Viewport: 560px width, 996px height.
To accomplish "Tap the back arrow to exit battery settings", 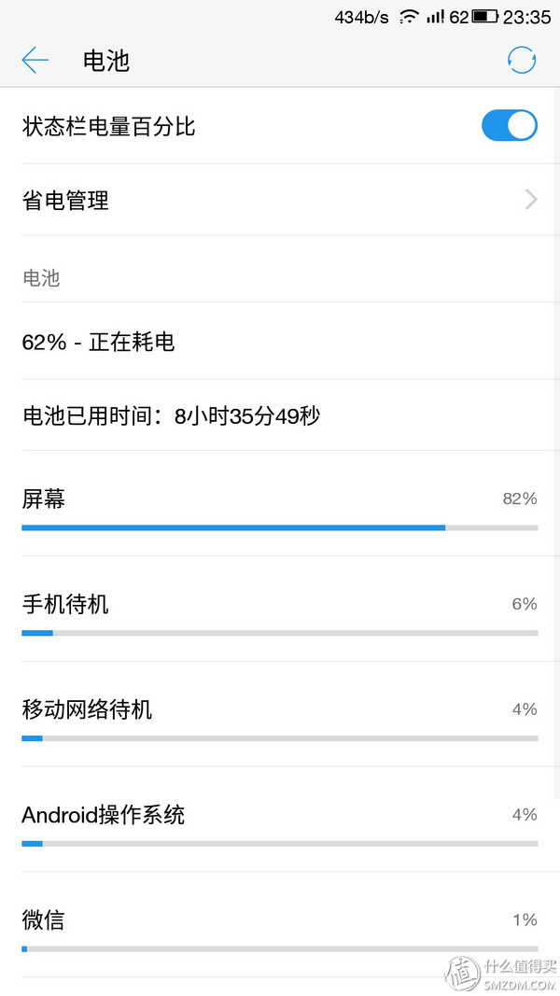I will (35, 59).
